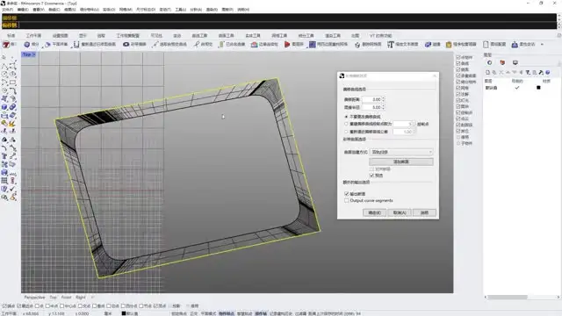Viewport: 562px width, 316px height.
Task: Select the Text T tool in left sidebar
Action: pyautogui.click(x=4, y=156)
